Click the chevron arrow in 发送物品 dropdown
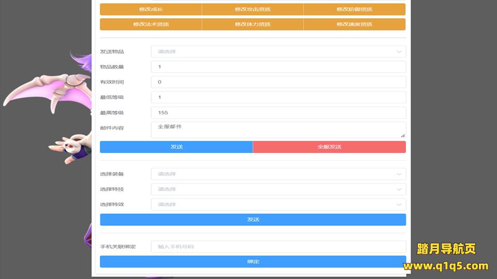 (x=399, y=52)
